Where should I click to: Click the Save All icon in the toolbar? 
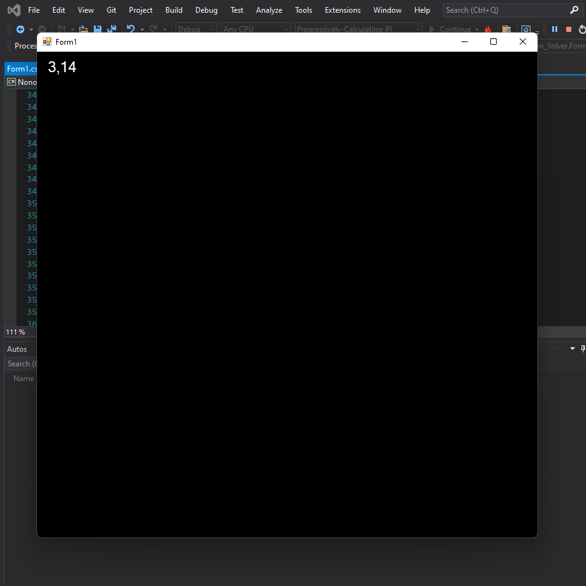point(112,29)
